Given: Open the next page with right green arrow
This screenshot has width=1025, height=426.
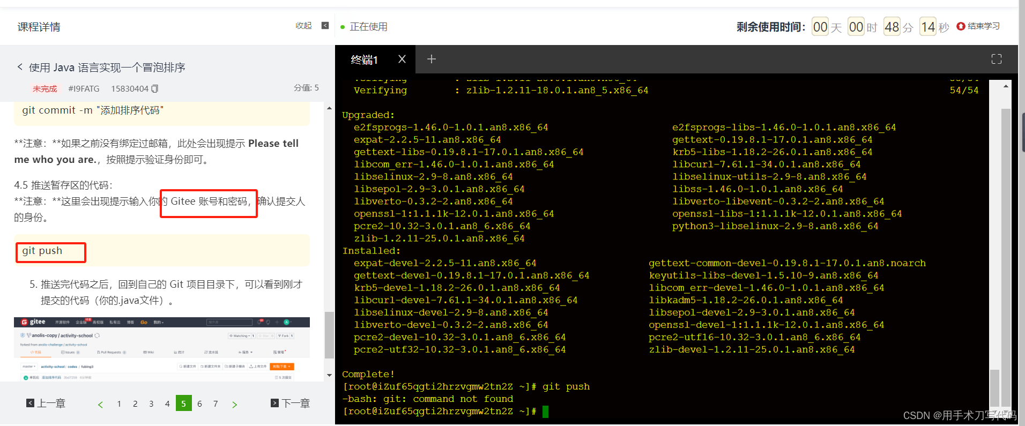Looking at the screenshot, I should coord(234,405).
